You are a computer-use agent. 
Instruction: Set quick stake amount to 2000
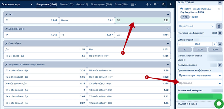(x=200, y=50)
